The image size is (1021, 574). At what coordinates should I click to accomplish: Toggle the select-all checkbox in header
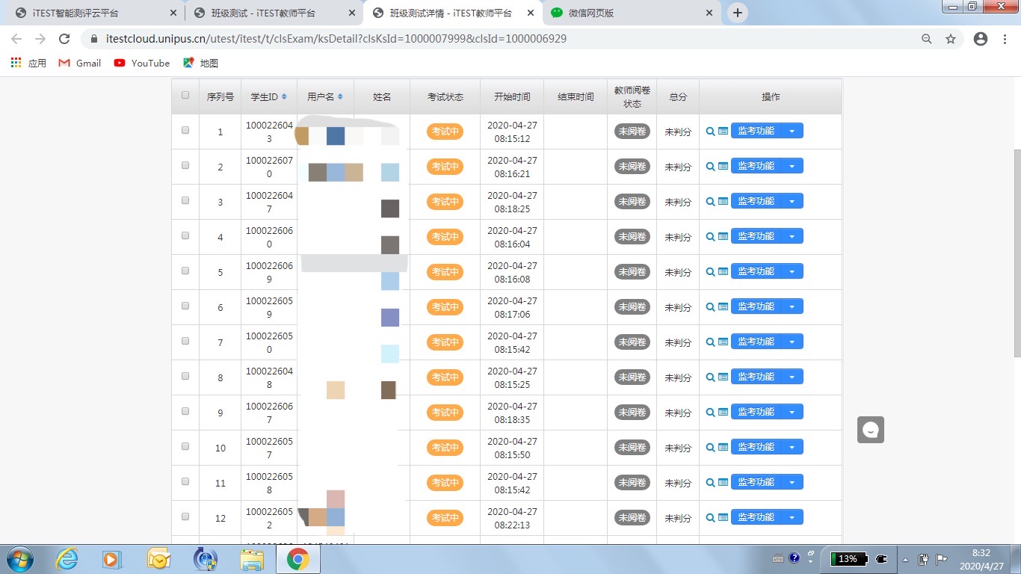tap(185, 96)
